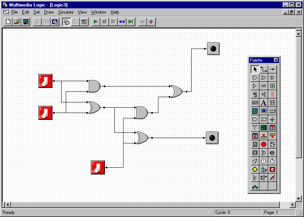The height and width of the screenshot is (217, 304).
Task: Close the Palette window
Action: point(276,60)
